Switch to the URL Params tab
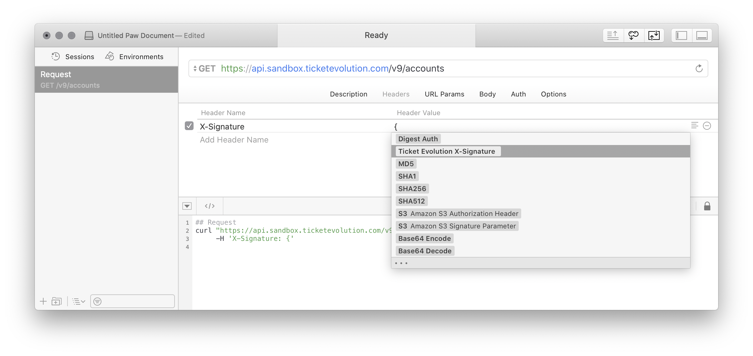This screenshot has height=356, width=753. pos(444,94)
